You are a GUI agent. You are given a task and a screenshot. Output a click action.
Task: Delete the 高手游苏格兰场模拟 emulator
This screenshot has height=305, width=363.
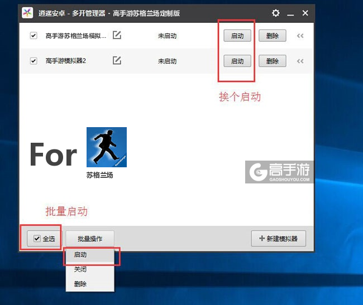point(273,36)
